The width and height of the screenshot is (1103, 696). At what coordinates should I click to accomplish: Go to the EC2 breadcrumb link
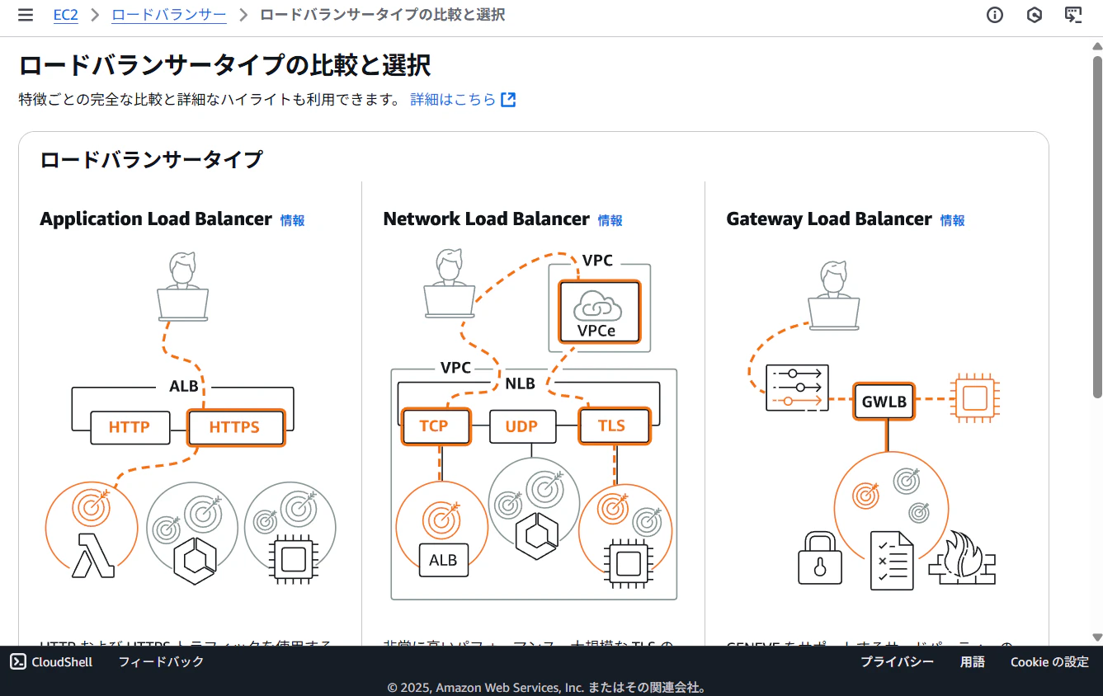coord(65,15)
